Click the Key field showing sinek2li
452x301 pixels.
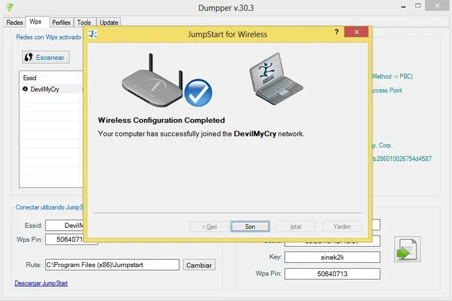tap(332, 257)
